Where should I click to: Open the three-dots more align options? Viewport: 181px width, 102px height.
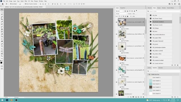[x=65, y=4]
